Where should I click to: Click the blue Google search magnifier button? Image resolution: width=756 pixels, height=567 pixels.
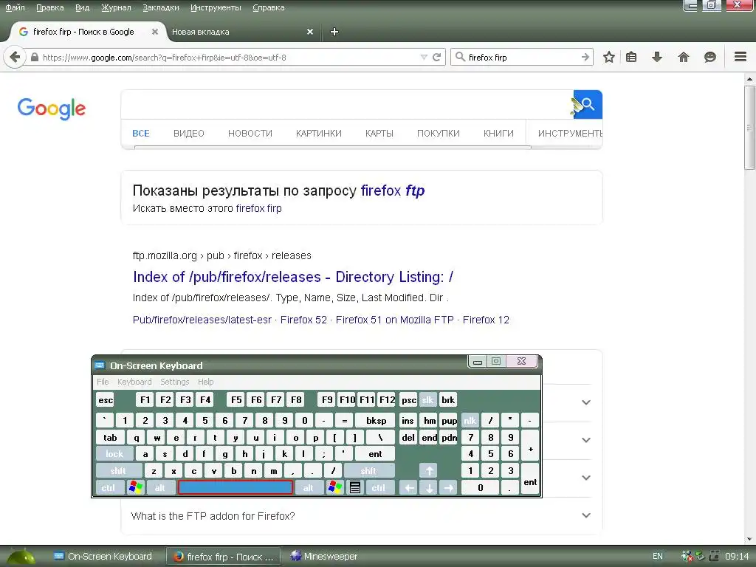coord(588,104)
